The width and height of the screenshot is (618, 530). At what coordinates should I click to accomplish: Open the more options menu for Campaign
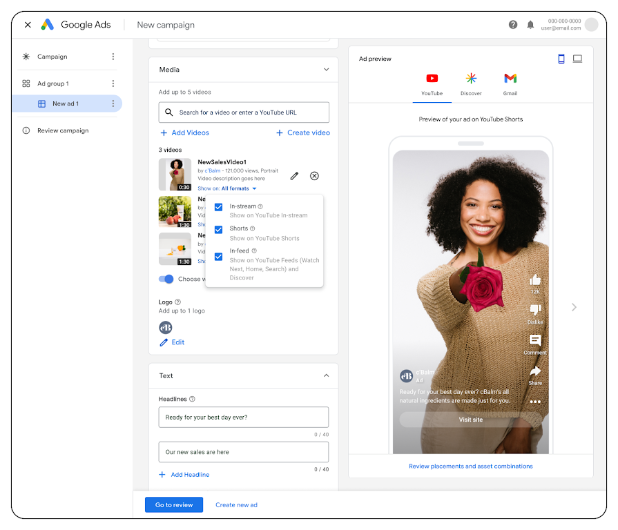tap(113, 57)
